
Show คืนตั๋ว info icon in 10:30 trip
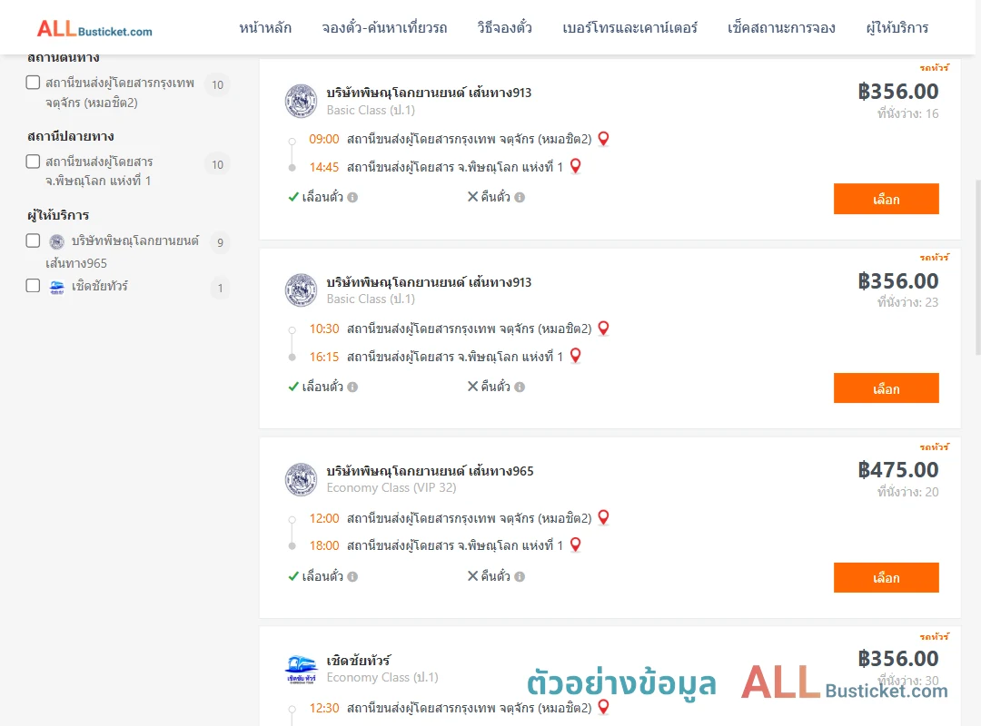point(520,388)
